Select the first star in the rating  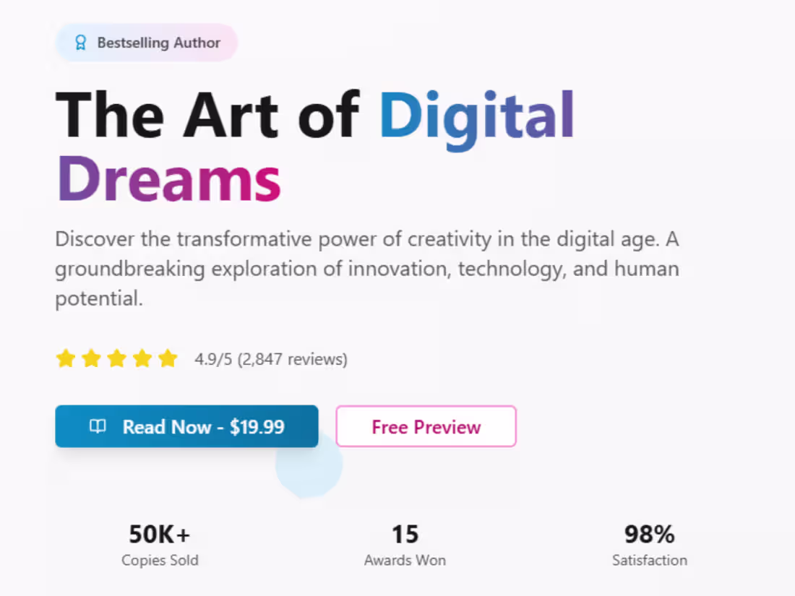66,358
